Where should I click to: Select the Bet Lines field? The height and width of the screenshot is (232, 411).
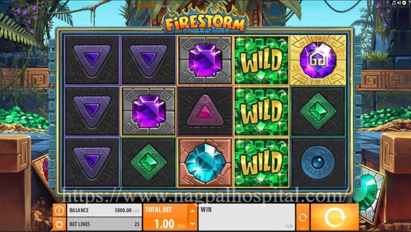click(104, 224)
